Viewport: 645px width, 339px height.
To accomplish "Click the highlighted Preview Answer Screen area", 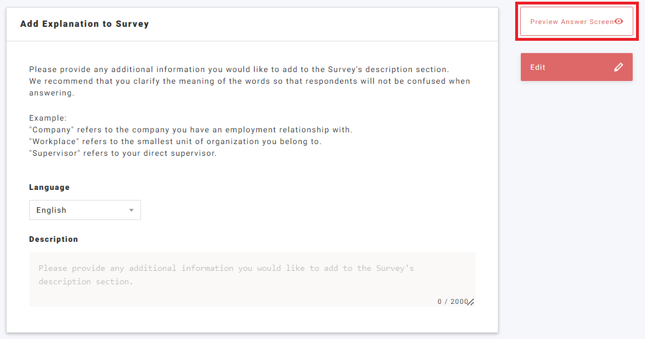I will tap(576, 21).
